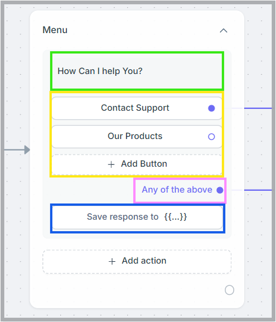Viewport: 276px width, 322px height.
Task: Click the card's bottom-right output connector circle
Action: [230, 290]
